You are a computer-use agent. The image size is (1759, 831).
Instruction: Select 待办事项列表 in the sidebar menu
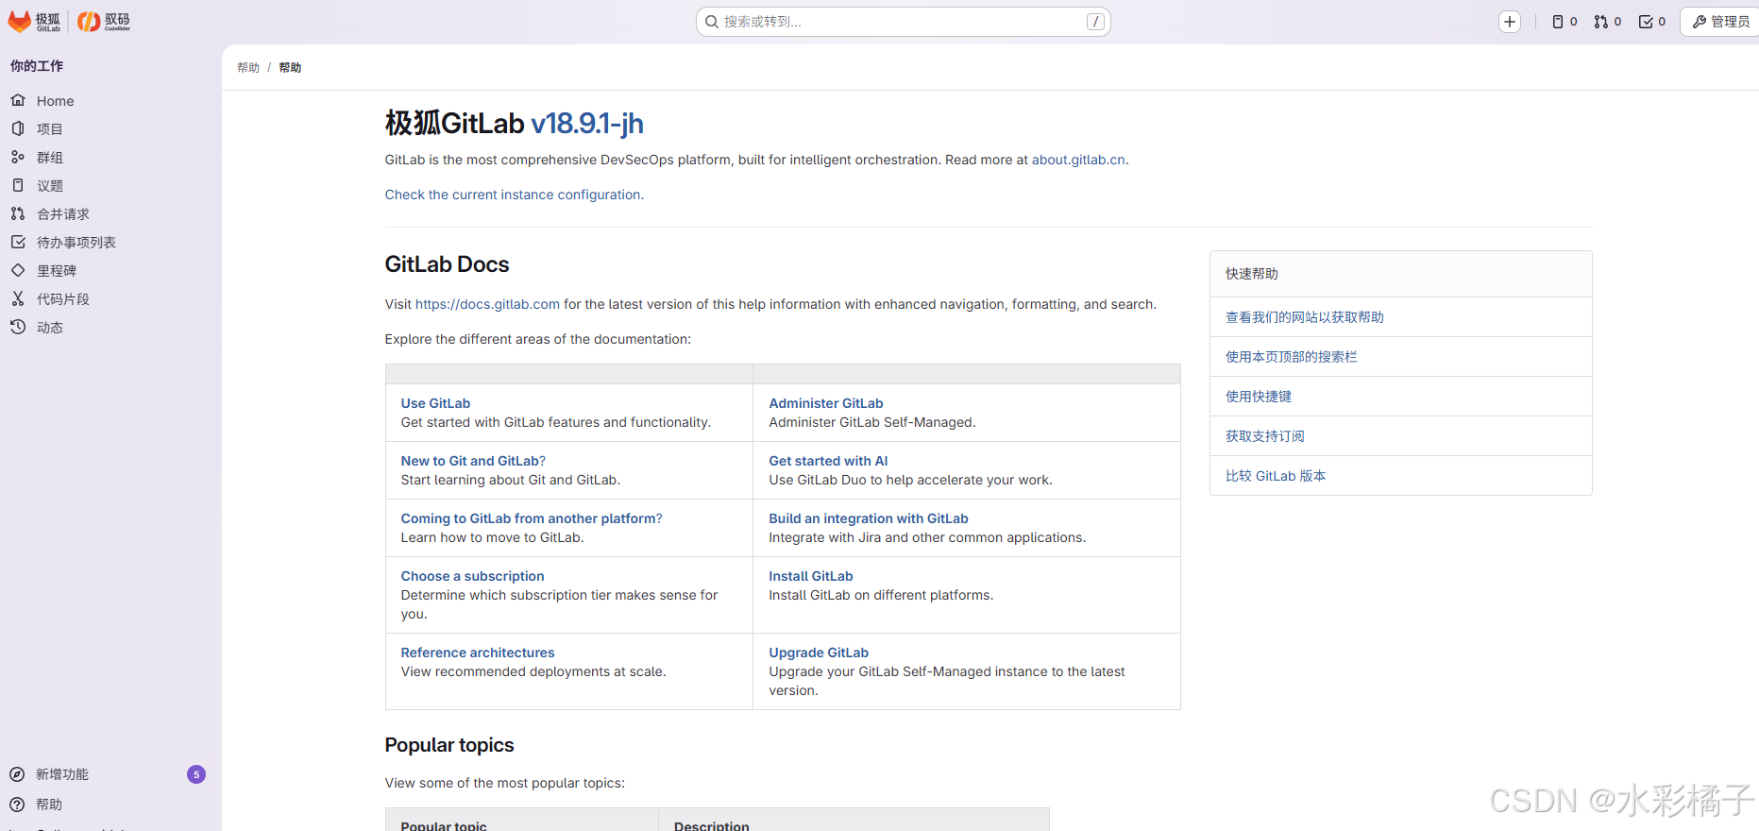[76, 243]
